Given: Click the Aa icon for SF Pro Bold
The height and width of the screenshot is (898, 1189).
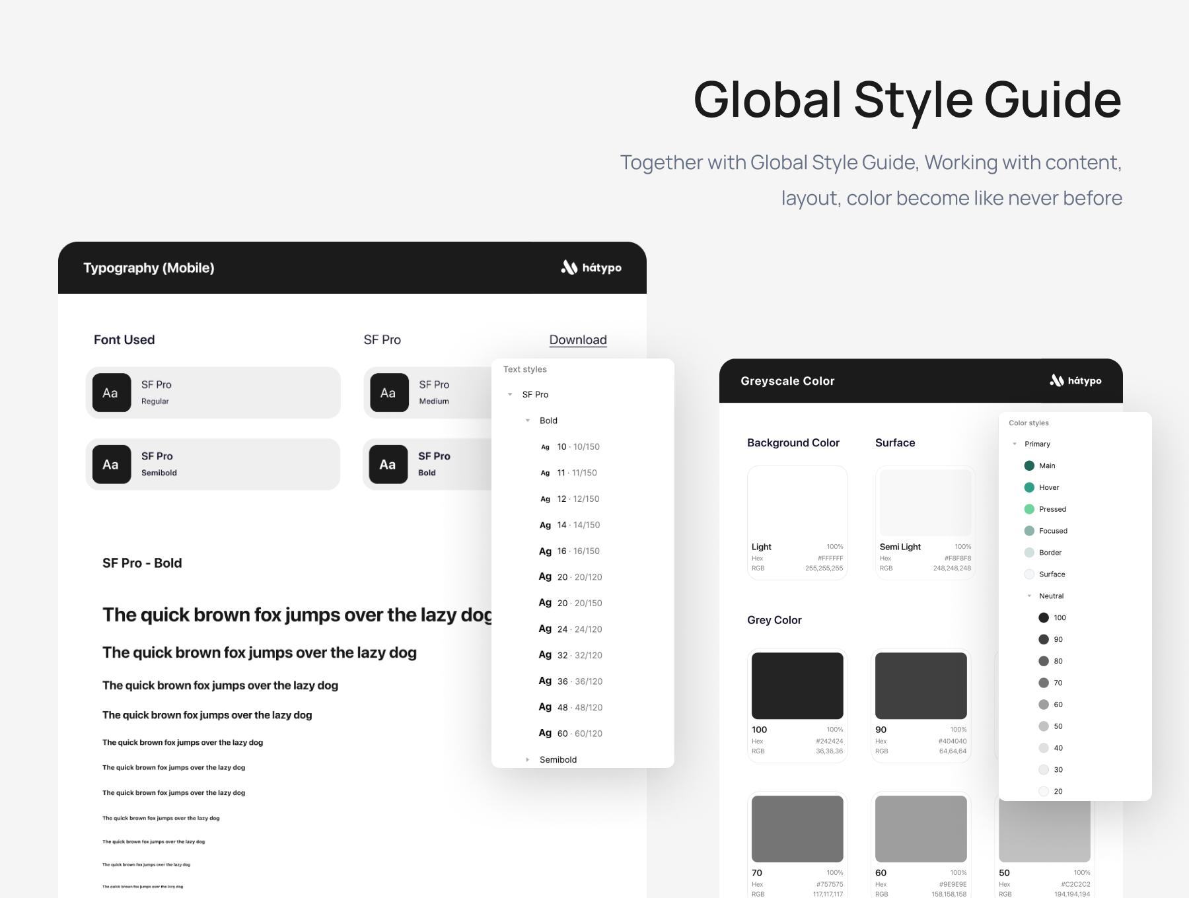Looking at the screenshot, I should [x=388, y=464].
